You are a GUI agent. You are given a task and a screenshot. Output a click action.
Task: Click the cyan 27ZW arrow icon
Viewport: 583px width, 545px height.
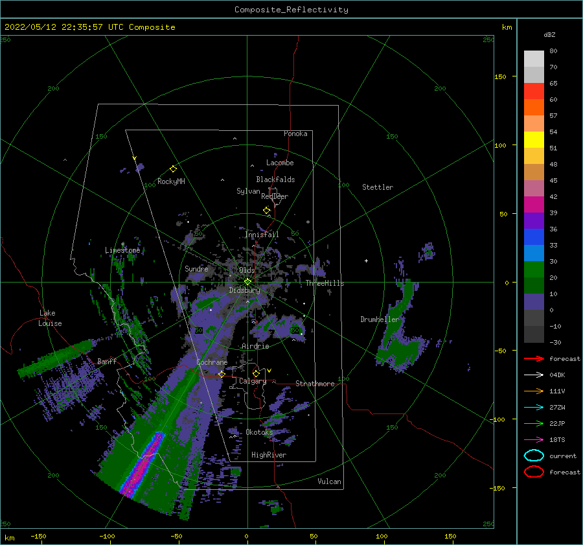[534, 408]
